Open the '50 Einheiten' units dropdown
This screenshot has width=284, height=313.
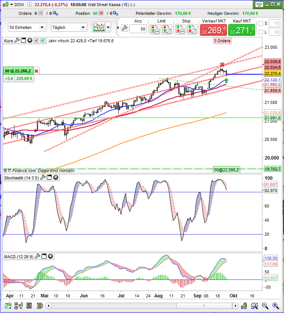click(27, 27)
